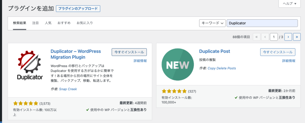The height and width of the screenshot is (123, 305).
Task: Click Duplicator compatibility checkmark text
Action: [x=116, y=110]
